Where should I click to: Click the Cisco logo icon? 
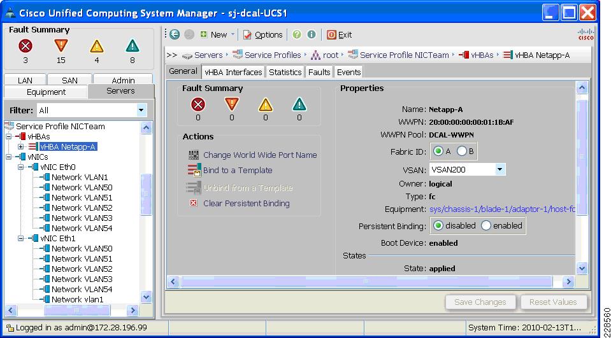(x=586, y=34)
